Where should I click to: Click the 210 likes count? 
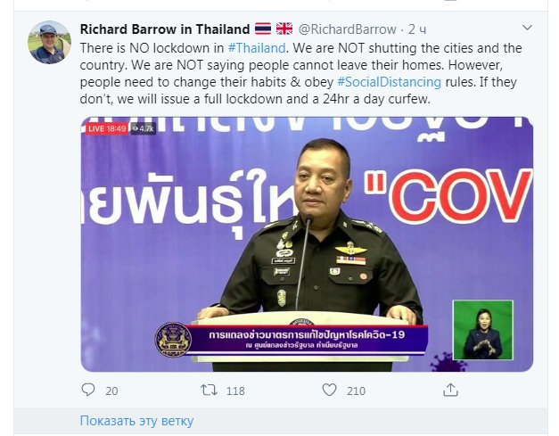[356, 391]
